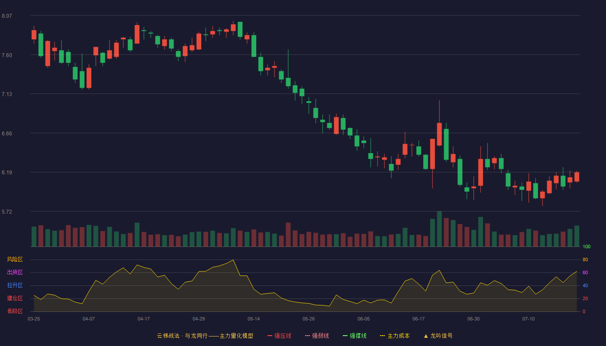Click the 建仓区 zone label
Screen dimensions: 606x346
tap(15, 298)
